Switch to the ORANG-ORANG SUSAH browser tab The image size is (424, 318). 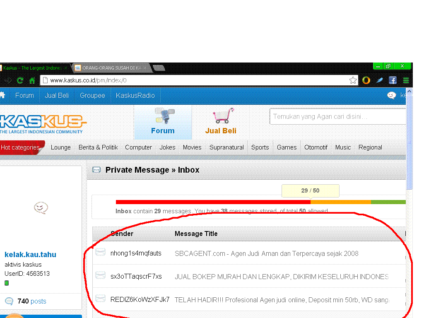click(110, 67)
